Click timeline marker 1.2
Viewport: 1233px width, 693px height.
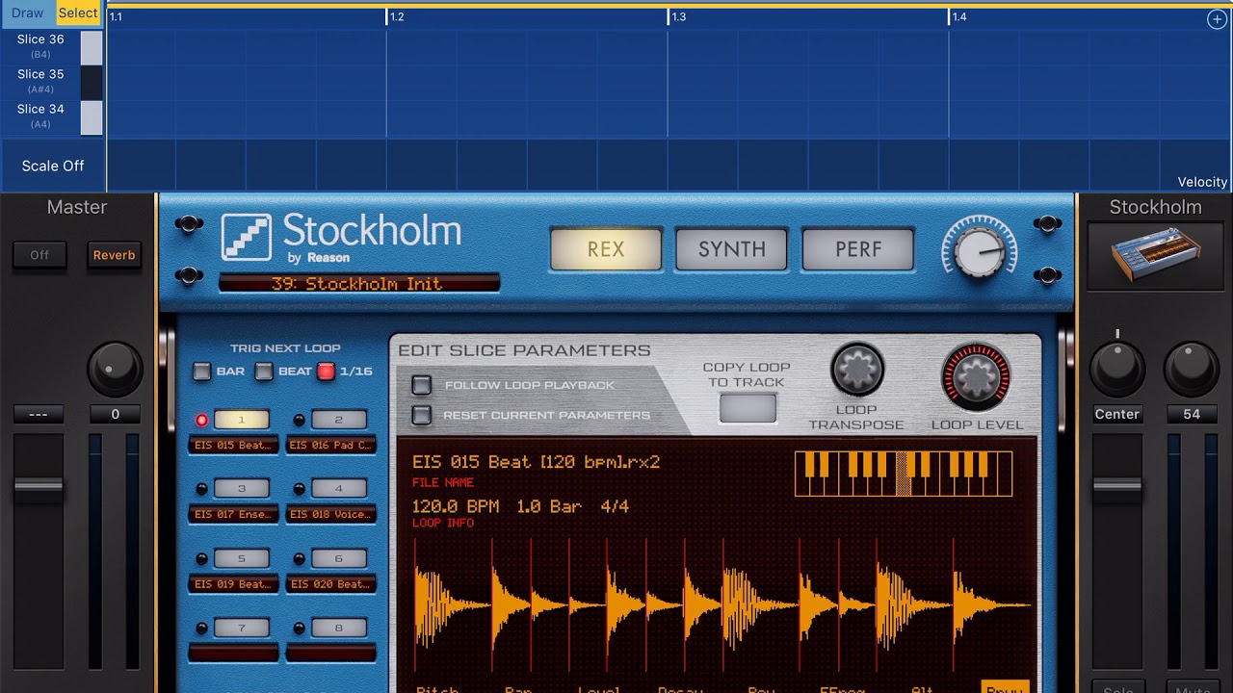point(396,17)
